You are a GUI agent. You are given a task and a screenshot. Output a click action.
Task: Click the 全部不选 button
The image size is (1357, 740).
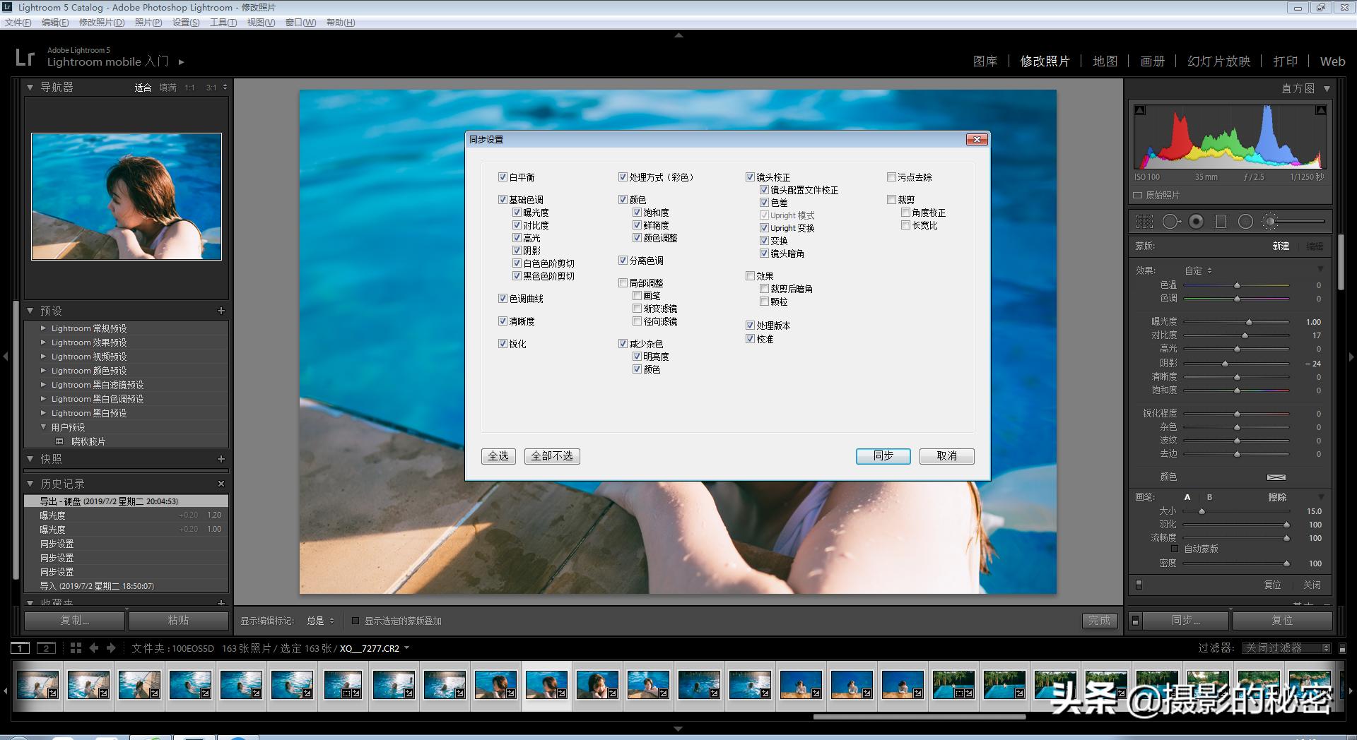click(x=552, y=456)
